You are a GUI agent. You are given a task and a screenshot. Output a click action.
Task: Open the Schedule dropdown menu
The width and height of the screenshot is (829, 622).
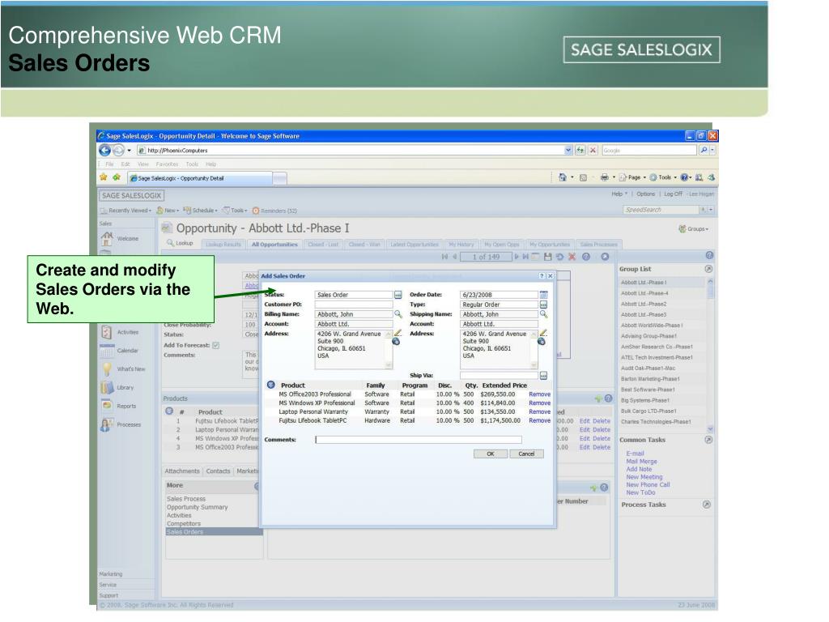[201, 211]
